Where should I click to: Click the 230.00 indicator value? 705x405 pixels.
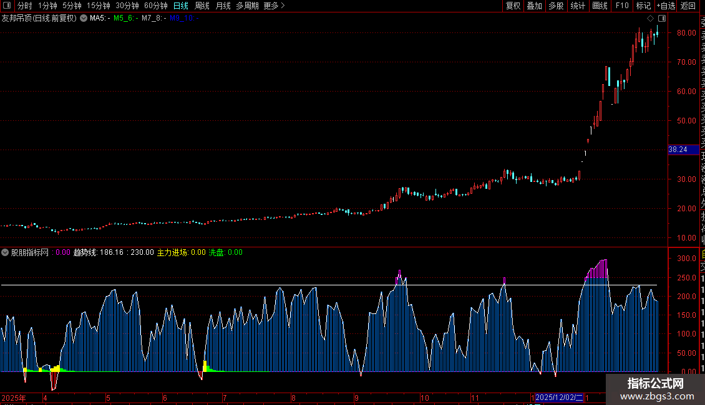(142, 252)
